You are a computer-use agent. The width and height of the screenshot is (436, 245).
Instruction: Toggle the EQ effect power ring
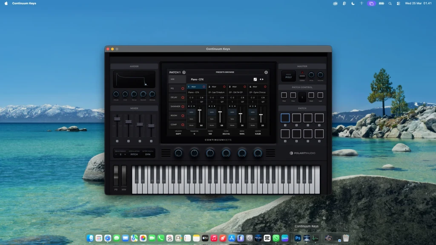(183, 88)
